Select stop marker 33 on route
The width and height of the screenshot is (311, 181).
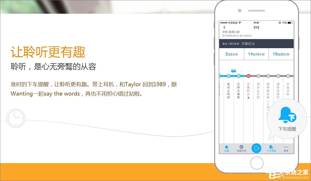pos(278,76)
